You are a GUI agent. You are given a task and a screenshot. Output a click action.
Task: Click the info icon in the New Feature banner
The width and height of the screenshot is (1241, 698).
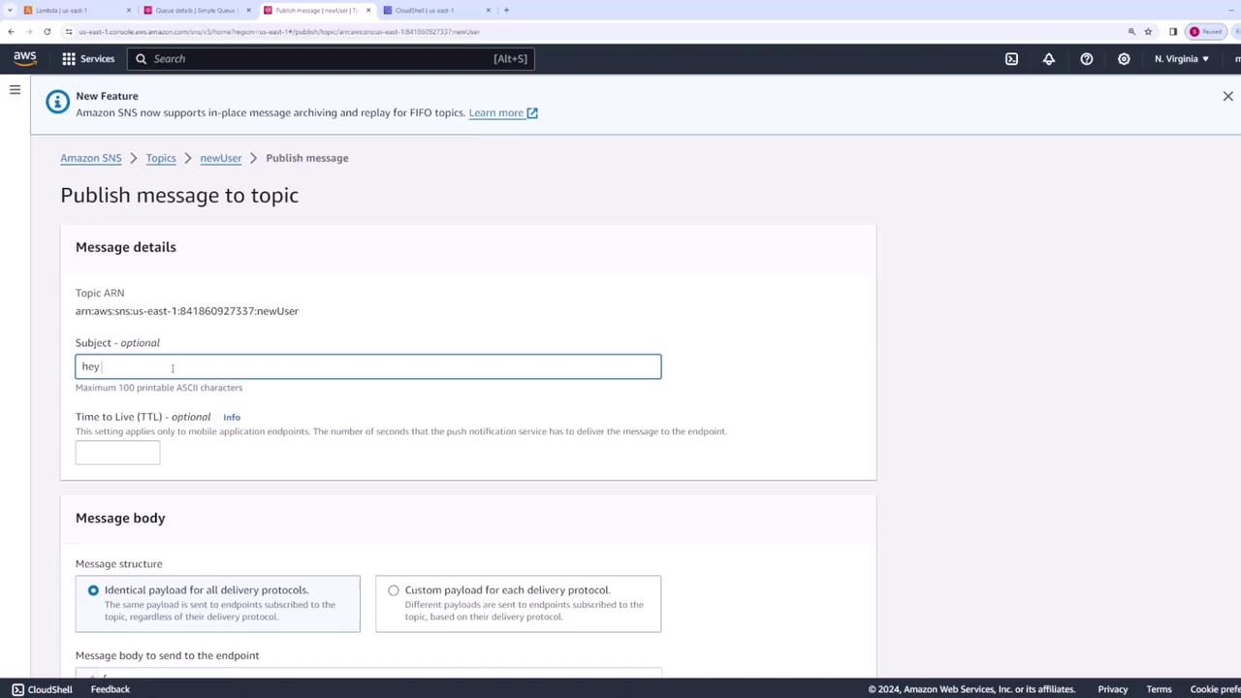[x=57, y=102]
